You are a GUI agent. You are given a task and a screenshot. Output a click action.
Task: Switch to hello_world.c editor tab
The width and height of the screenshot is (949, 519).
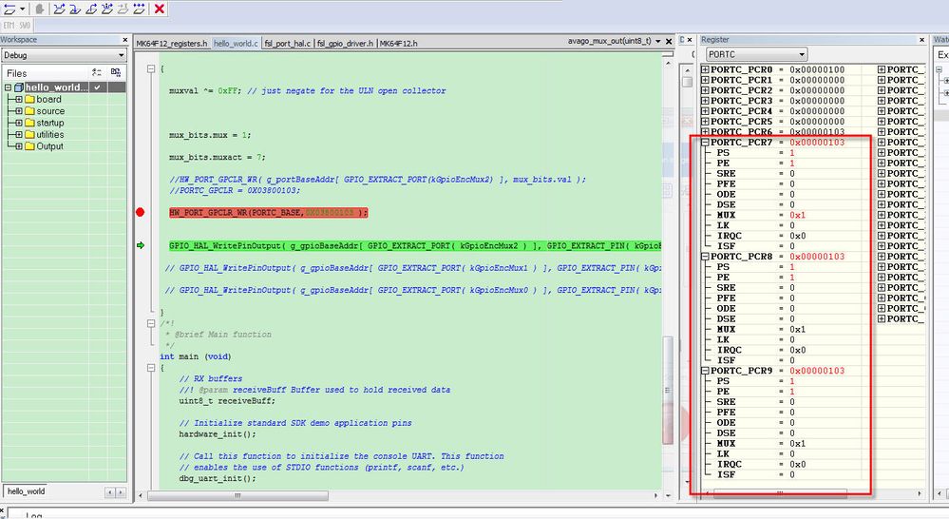(x=236, y=44)
